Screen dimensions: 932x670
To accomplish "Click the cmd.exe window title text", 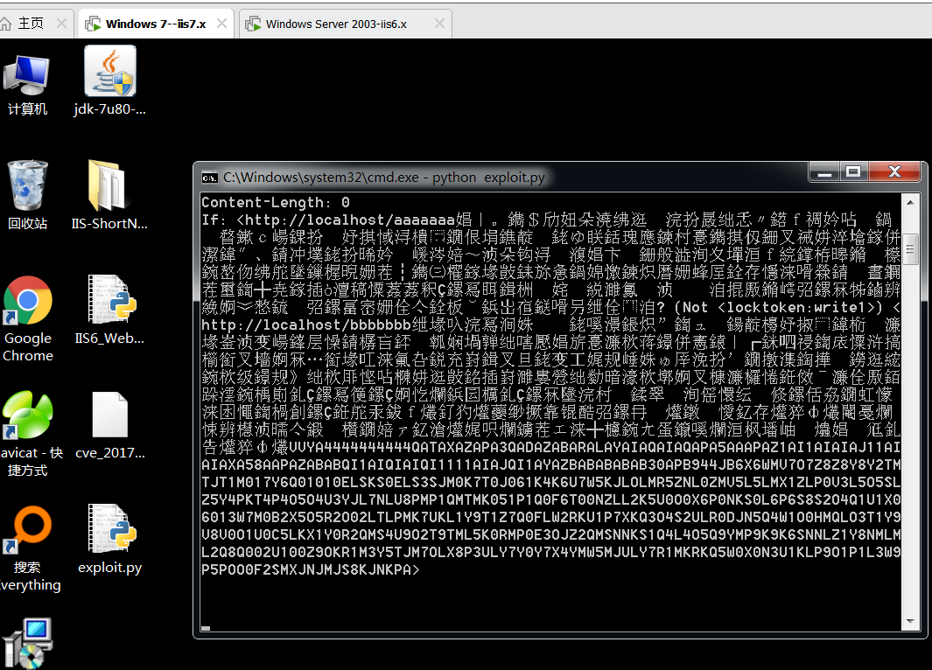I will tap(384, 178).
